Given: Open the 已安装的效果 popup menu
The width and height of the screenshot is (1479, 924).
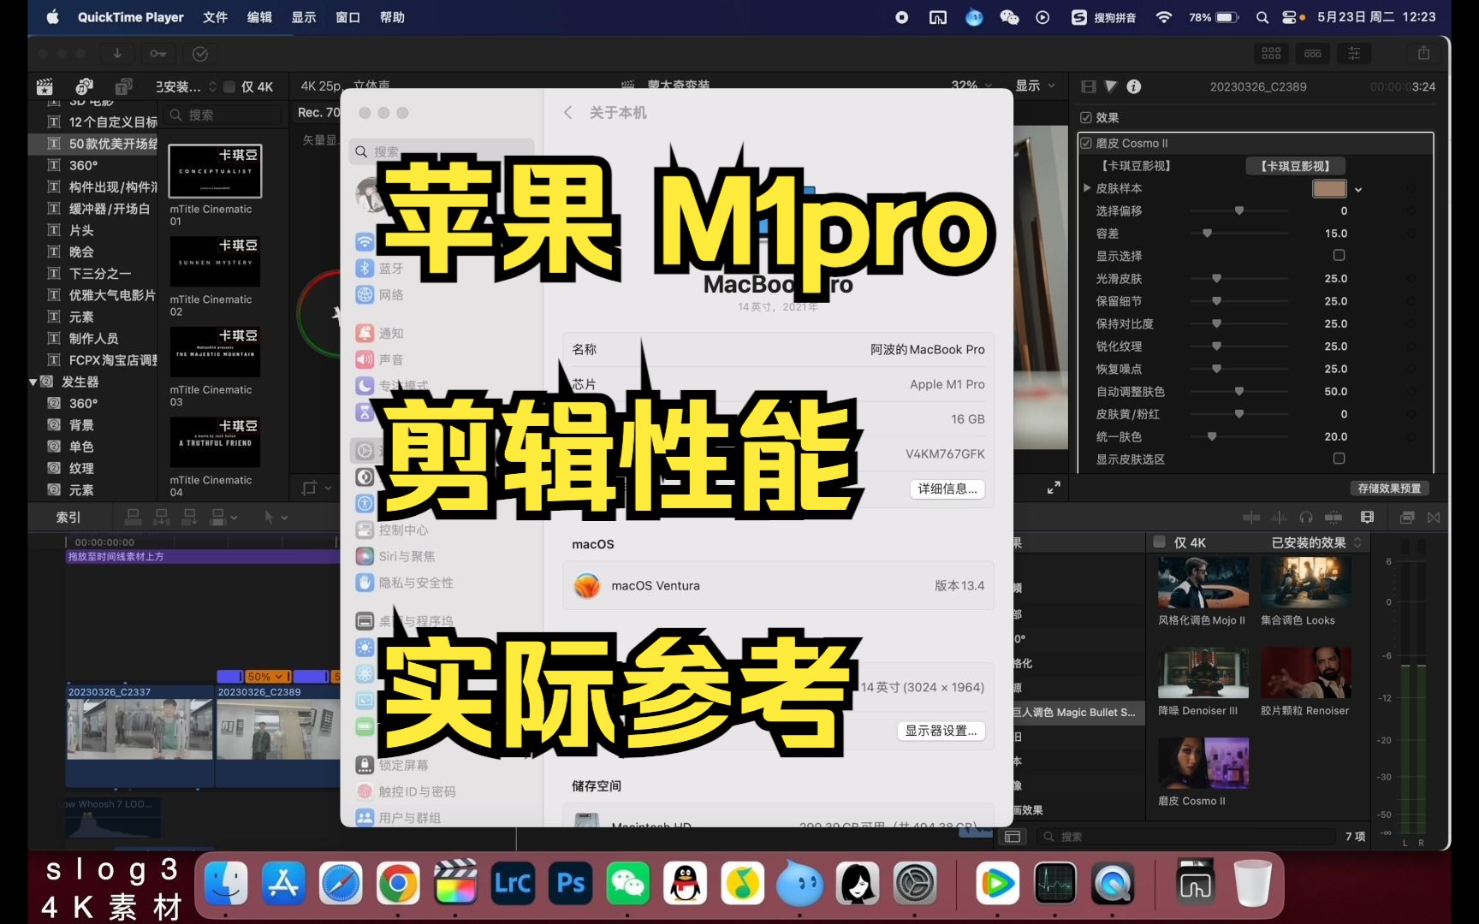Looking at the screenshot, I should [x=1316, y=542].
